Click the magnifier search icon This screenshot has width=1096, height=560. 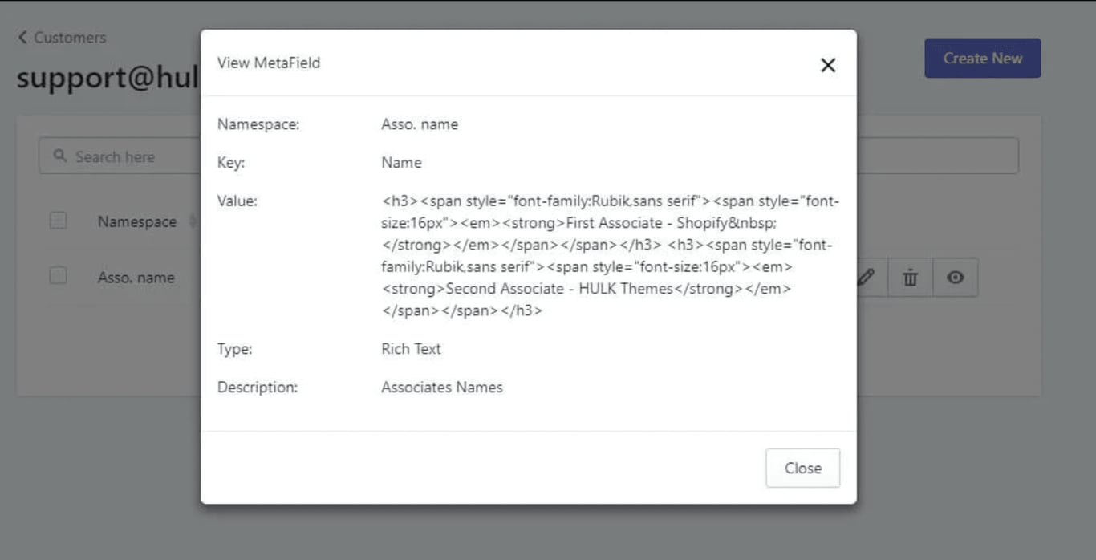[59, 156]
